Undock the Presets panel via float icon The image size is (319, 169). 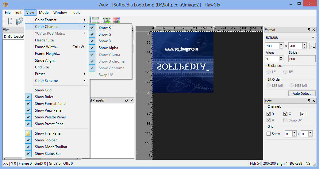click(127, 100)
